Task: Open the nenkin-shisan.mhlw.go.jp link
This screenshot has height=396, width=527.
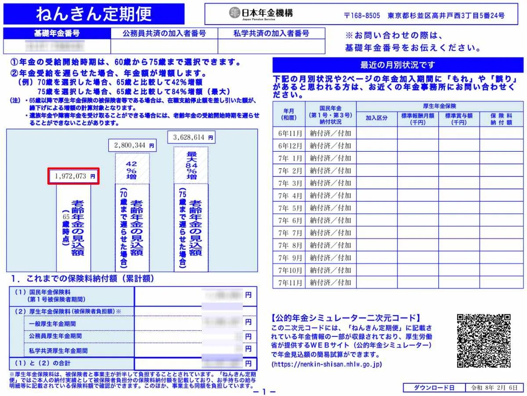Action: tap(327, 364)
